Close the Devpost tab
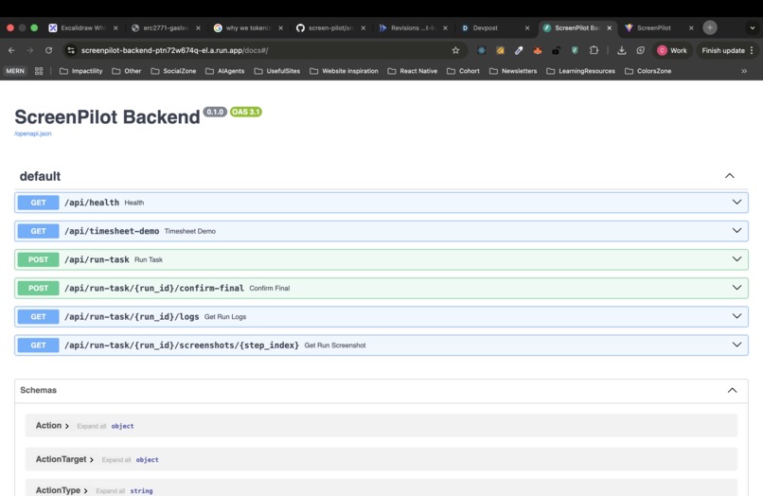This screenshot has width=763, height=496. coord(527,27)
